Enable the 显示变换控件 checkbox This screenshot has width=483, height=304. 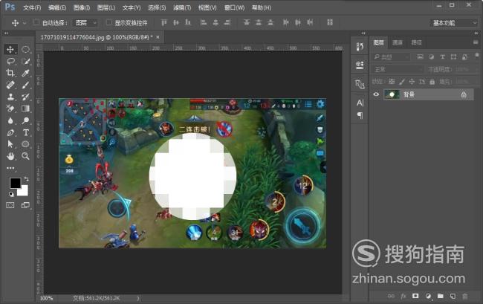click(109, 22)
